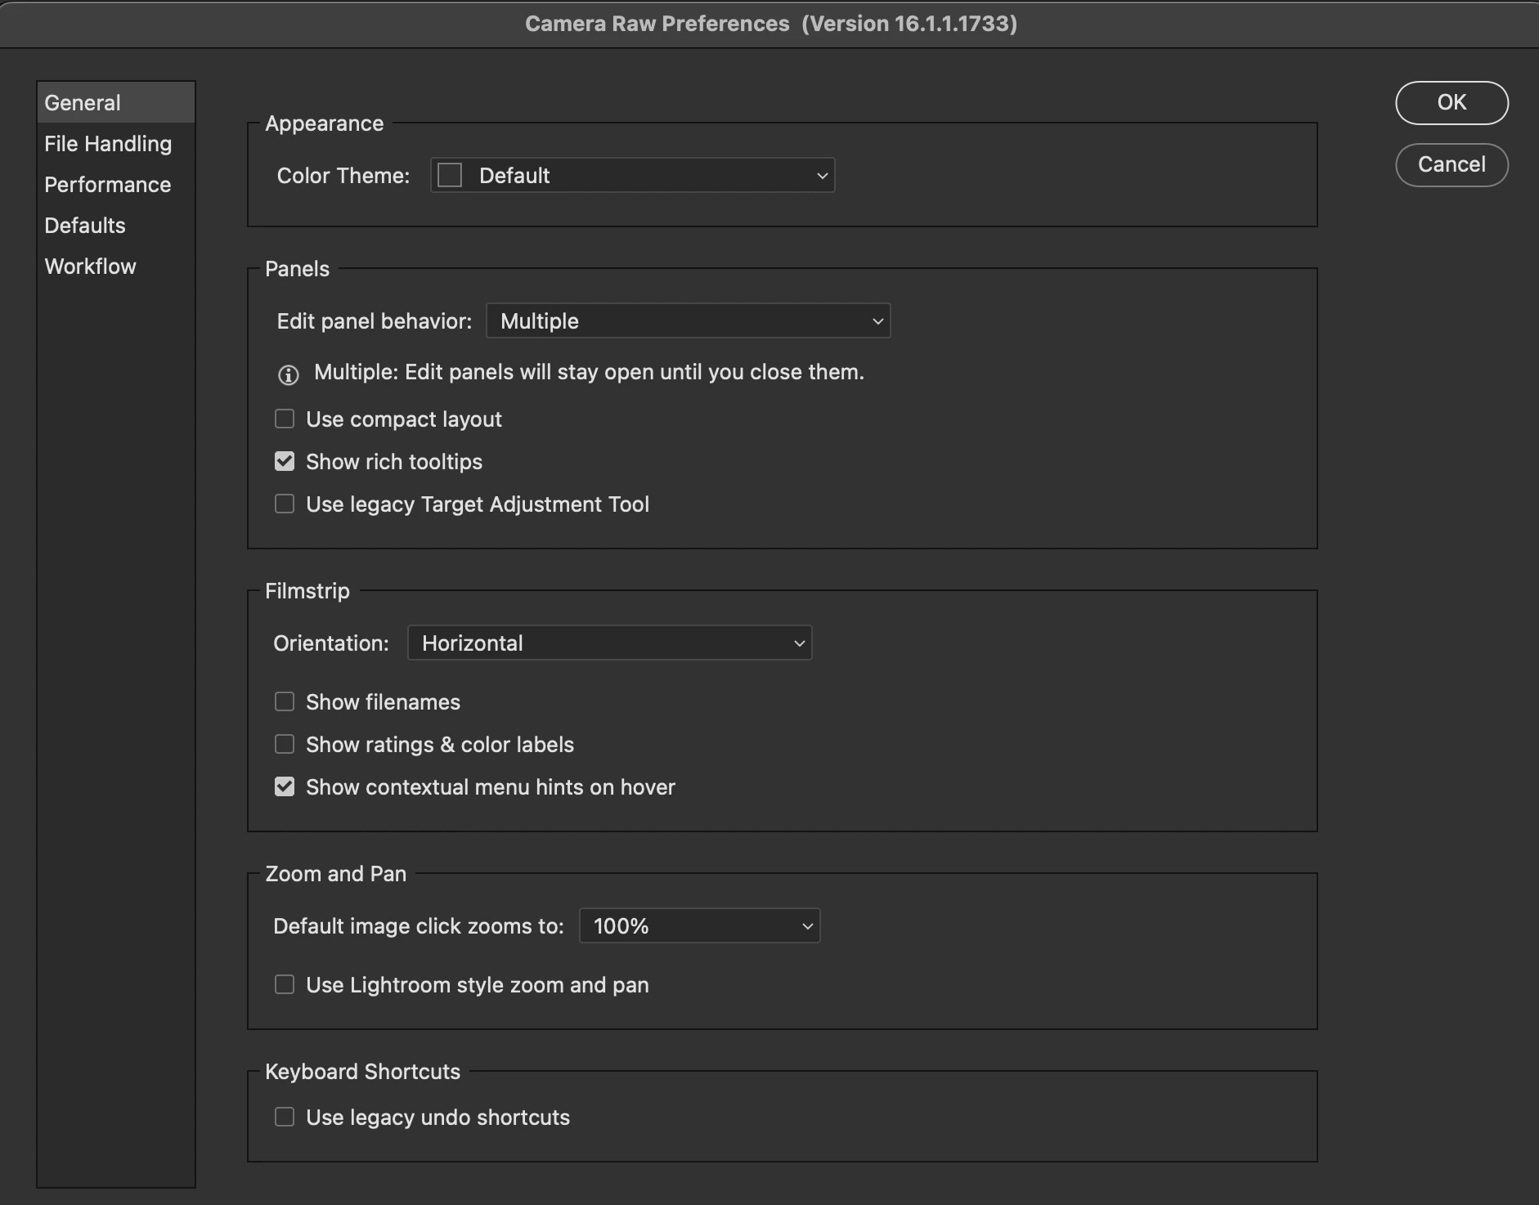
Task: Enable Use legacy Target Adjustment Tool
Action: [285, 504]
